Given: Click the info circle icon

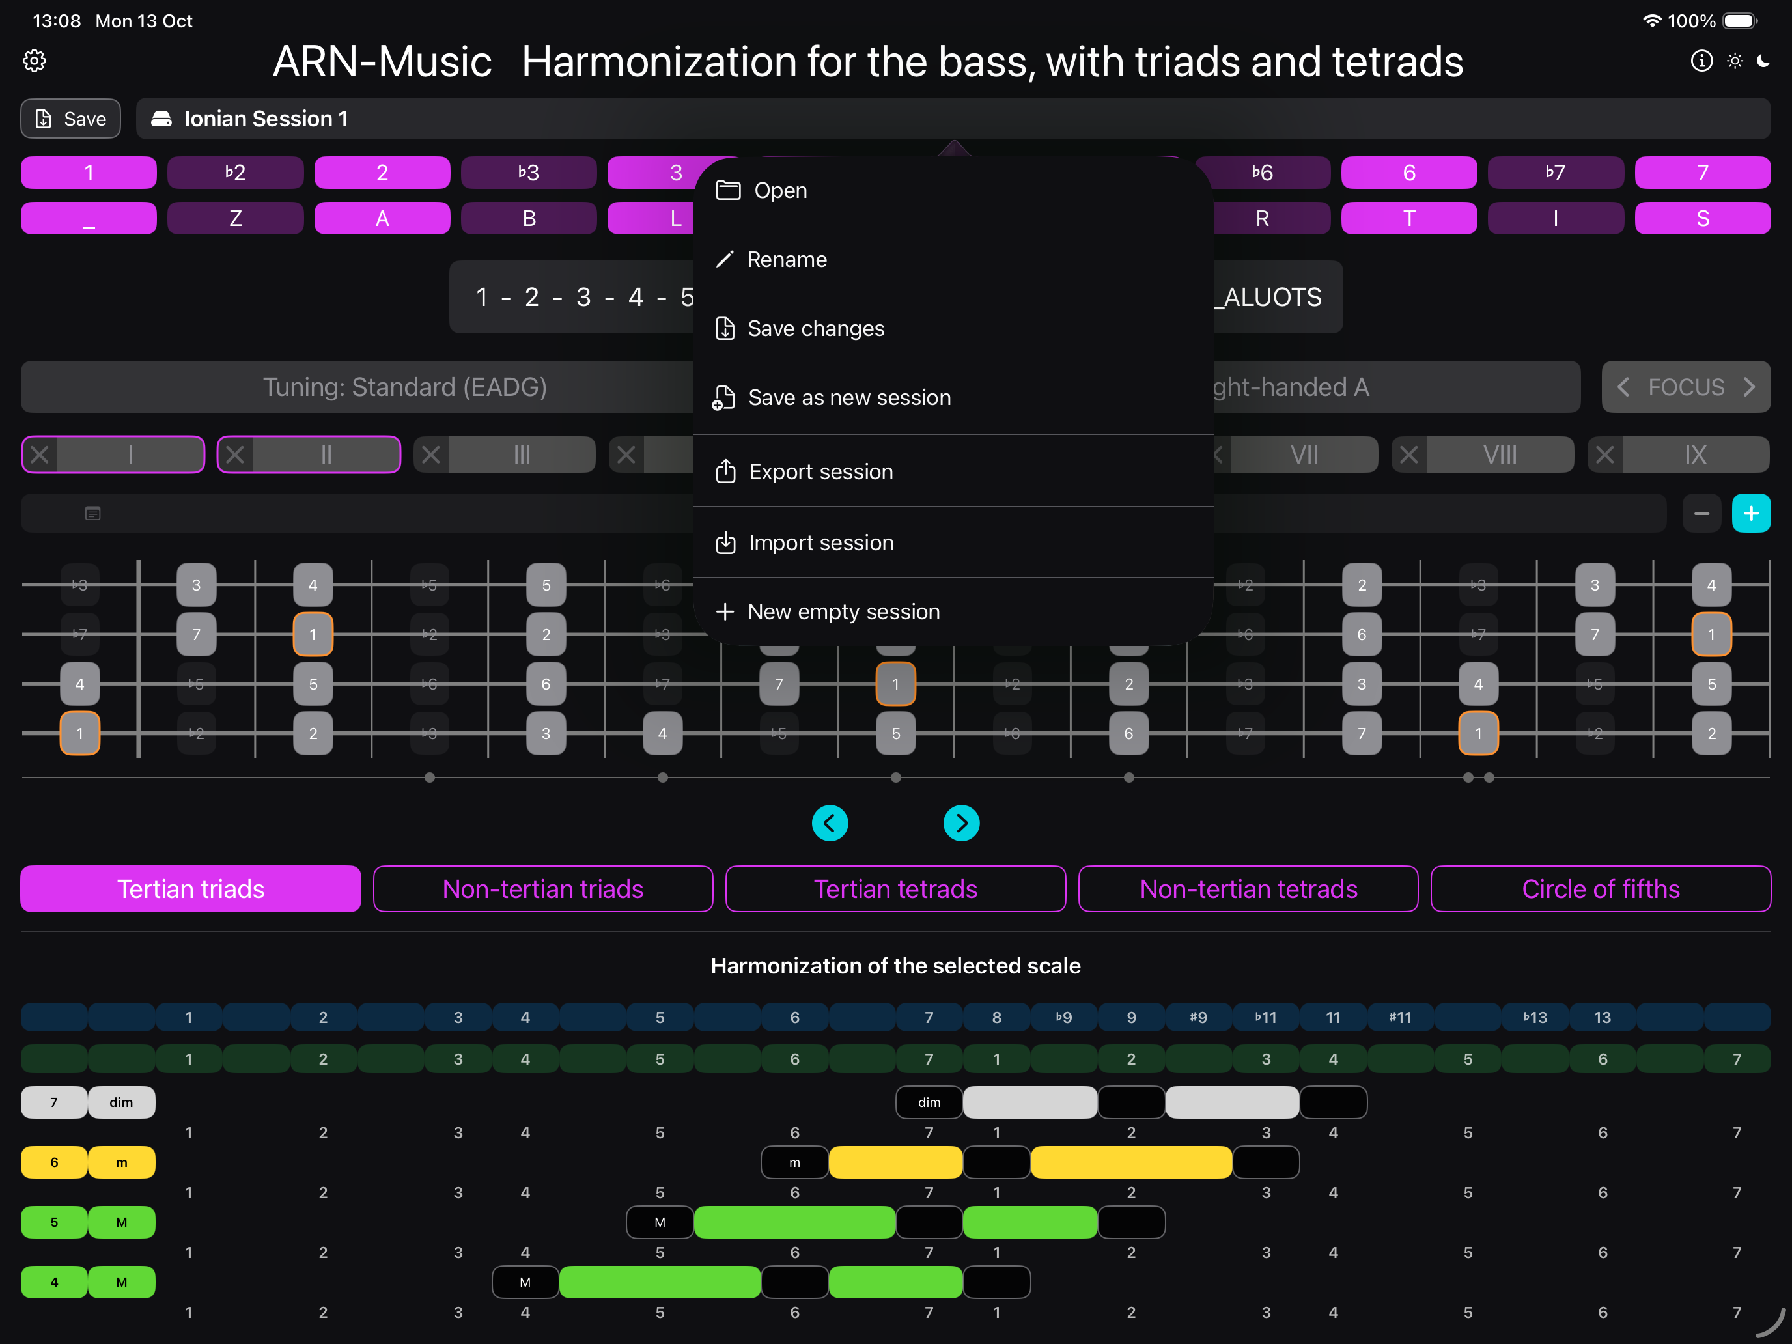Looking at the screenshot, I should point(1701,61).
